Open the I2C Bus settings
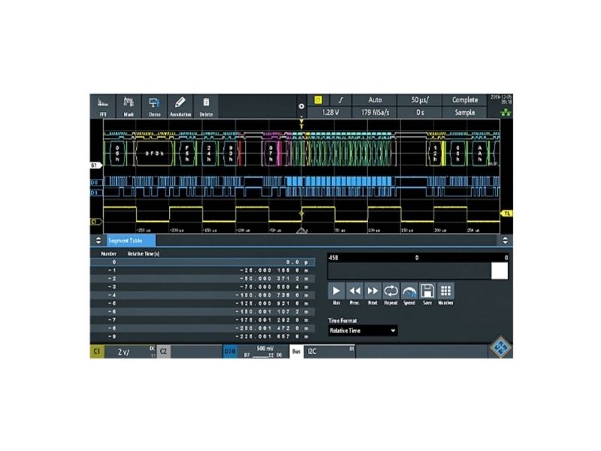601x451 pixels. point(330,351)
